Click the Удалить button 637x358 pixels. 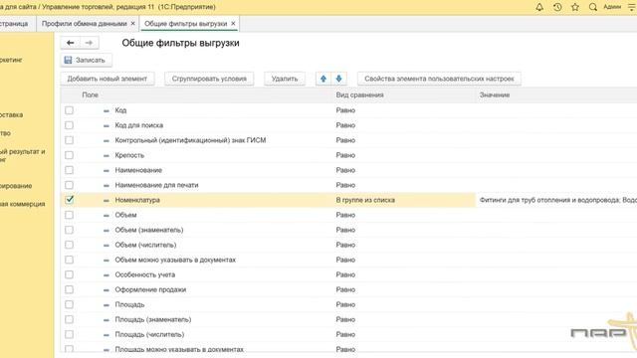click(x=285, y=79)
